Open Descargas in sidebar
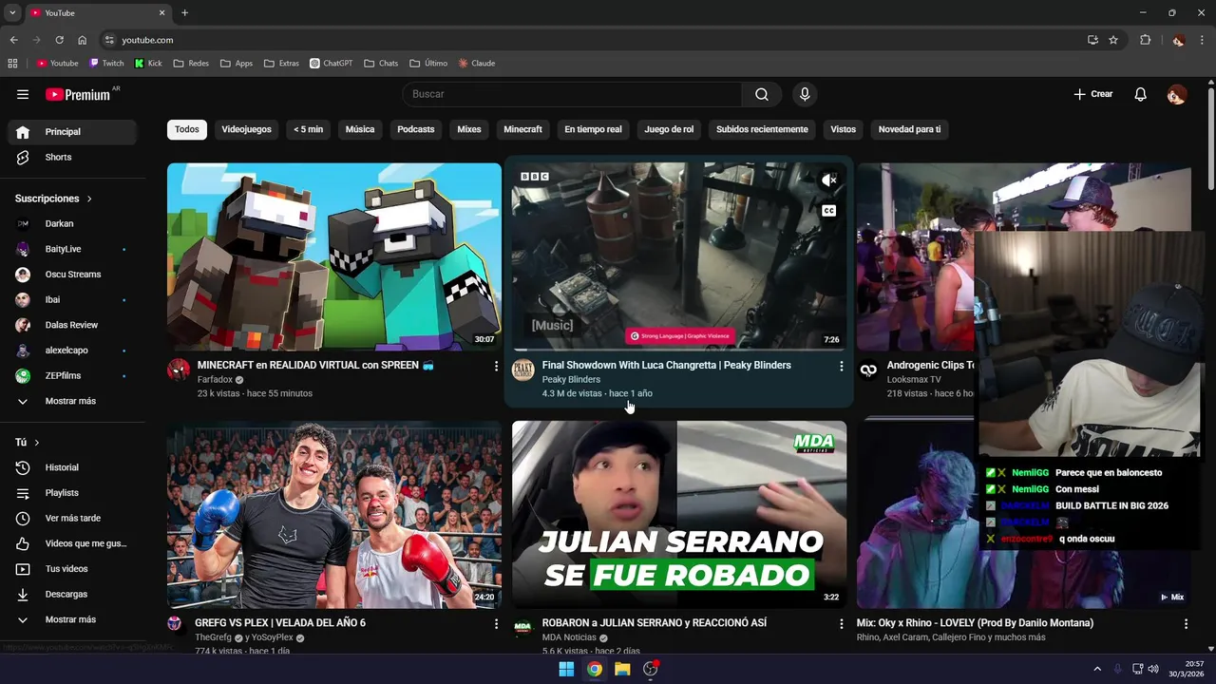 72,595
